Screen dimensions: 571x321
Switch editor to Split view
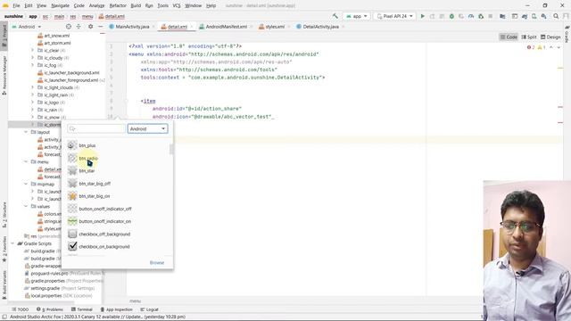[529, 37]
